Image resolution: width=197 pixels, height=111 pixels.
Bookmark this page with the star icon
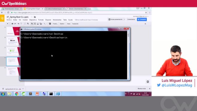click(146, 13)
